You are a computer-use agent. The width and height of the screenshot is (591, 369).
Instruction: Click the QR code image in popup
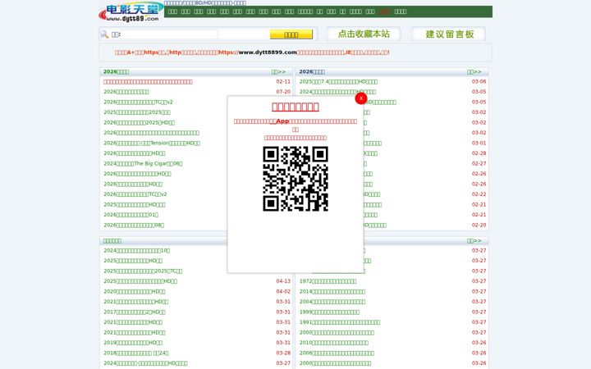pyautogui.click(x=295, y=179)
